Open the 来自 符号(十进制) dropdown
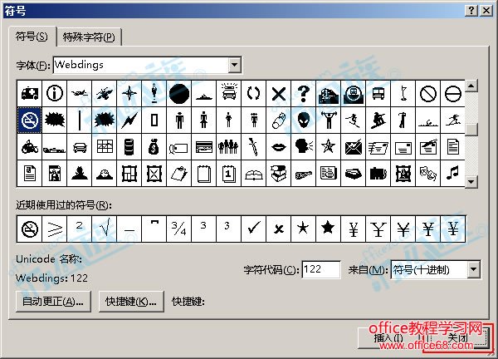The image size is (498, 359). 473,269
